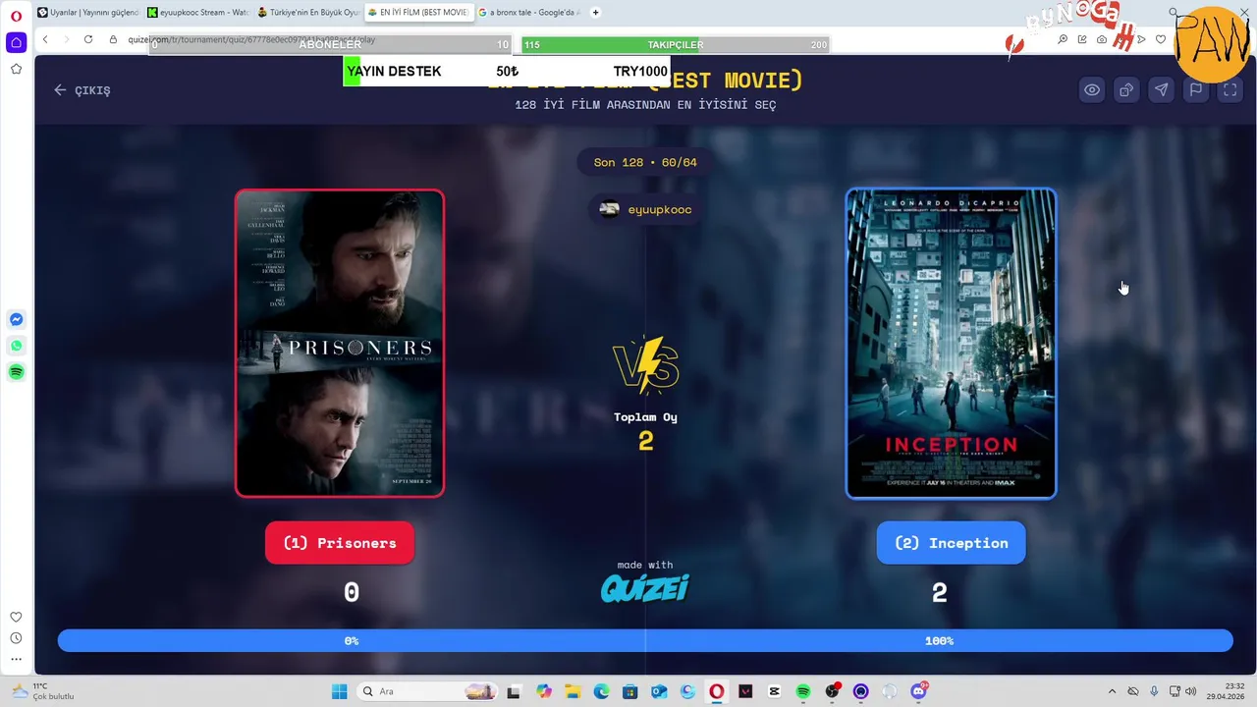Image resolution: width=1257 pixels, height=707 pixels.
Task: Click the address bar URL
Action: 251,40
